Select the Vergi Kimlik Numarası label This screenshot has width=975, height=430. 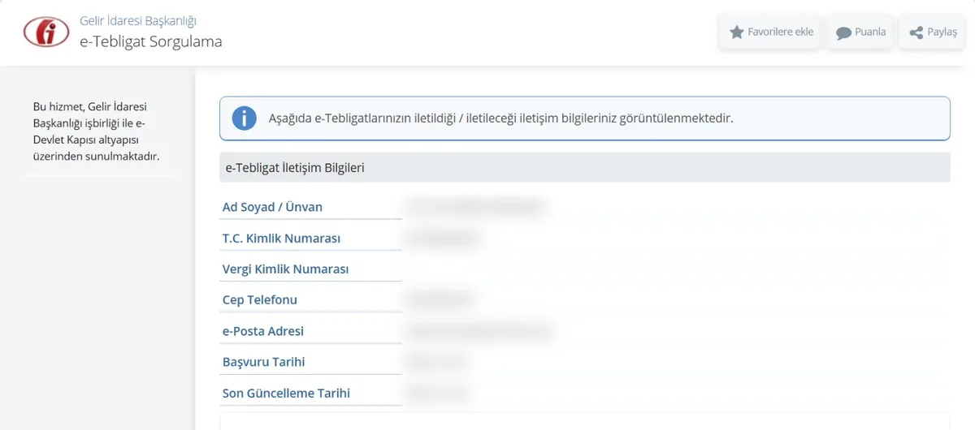click(285, 269)
